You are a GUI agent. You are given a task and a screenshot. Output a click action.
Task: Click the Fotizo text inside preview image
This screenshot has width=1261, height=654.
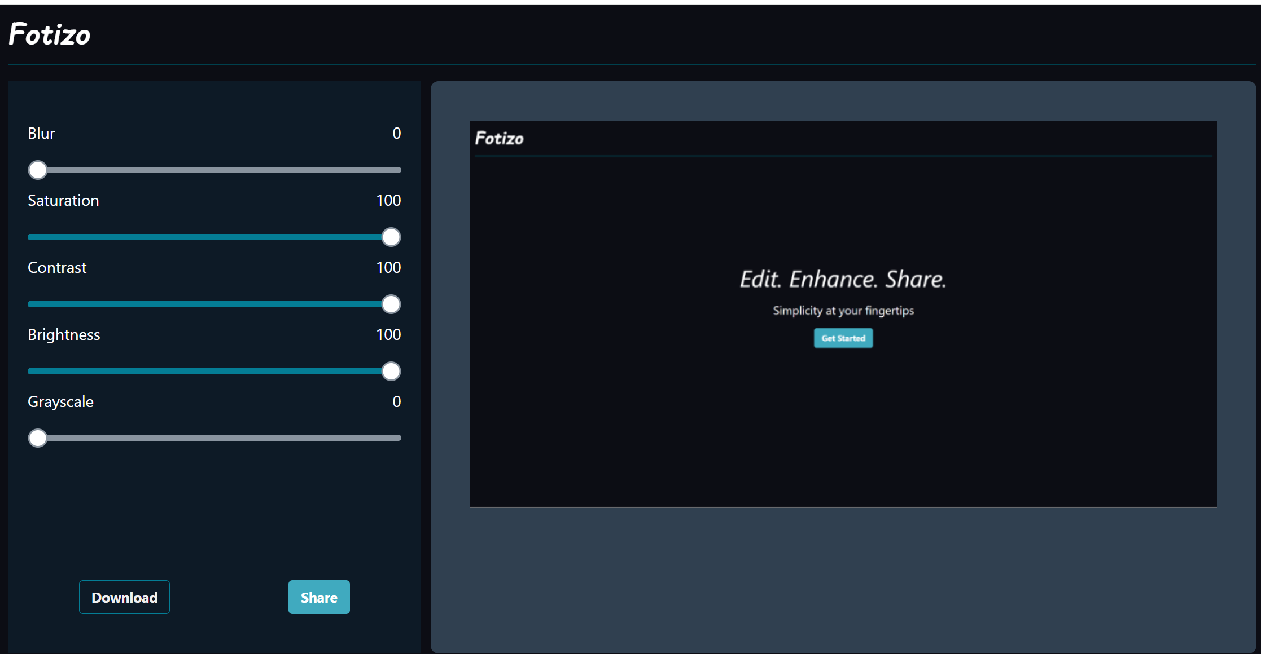click(x=499, y=139)
